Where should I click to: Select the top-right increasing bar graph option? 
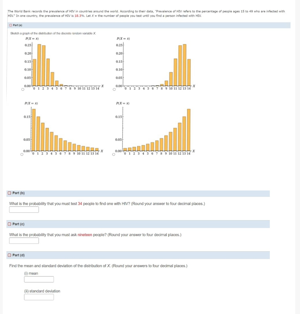click(x=114, y=89)
